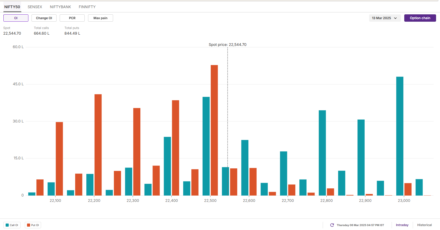Click the 22,500 x-axis label
Screen dimensions: 440x230
pyautogui.click(x=210, y=200)
